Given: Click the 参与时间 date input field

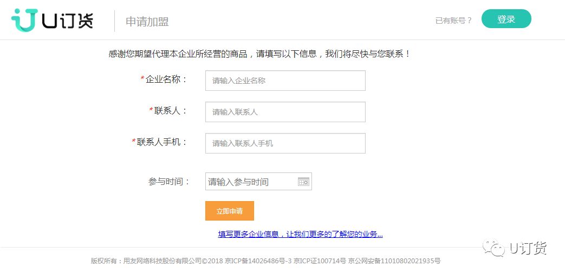Looking at the screenshot, I should (258, 182).
